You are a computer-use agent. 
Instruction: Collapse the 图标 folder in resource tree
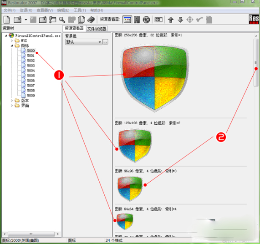[12, 46]
